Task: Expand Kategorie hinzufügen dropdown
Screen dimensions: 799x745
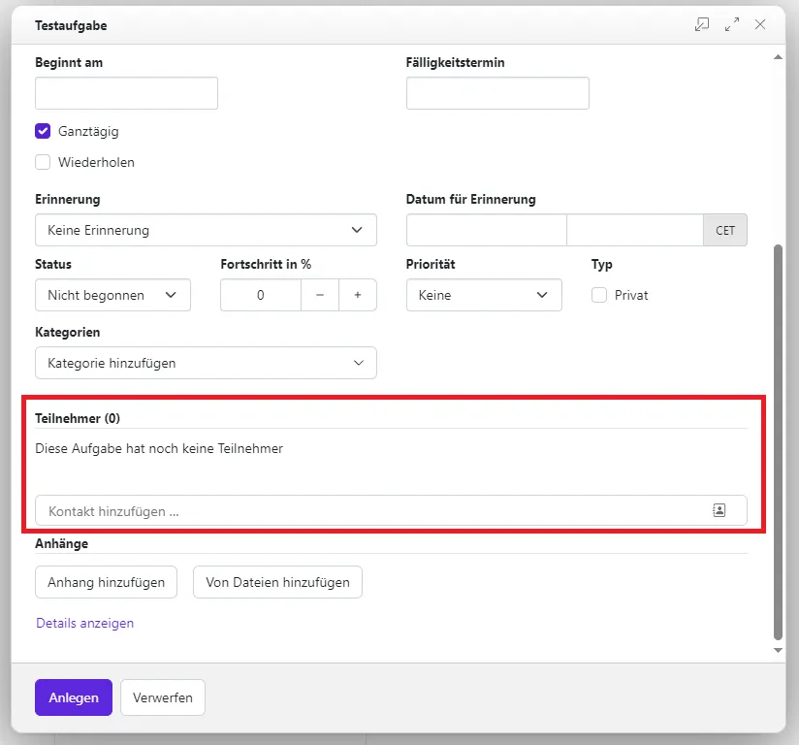Action: [x=206, y=363]
